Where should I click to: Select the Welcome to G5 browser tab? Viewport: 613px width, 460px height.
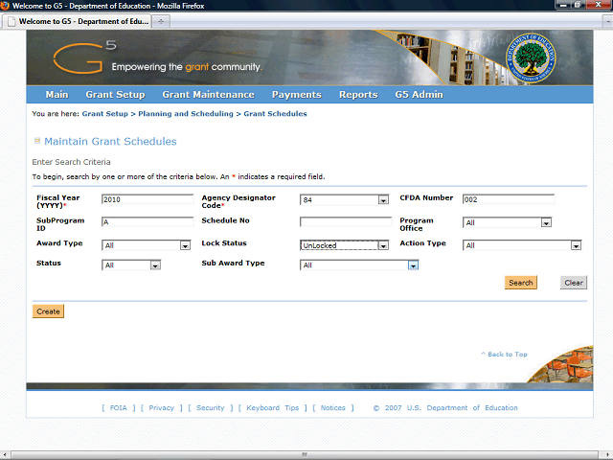point(77,21)
